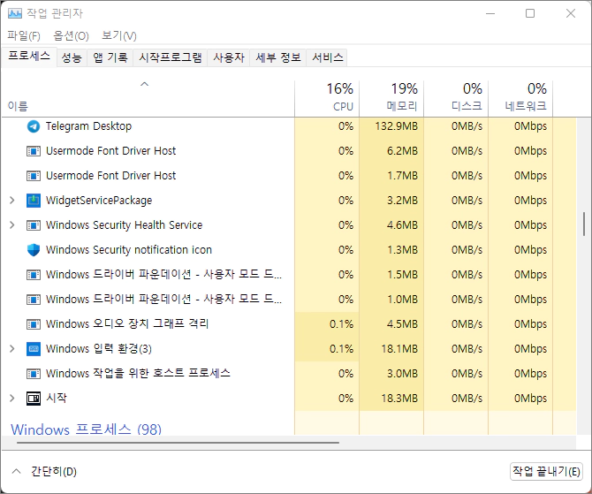Click the 시작 process icon
The width and height of the screenshot is (592, 494).
point(34,399)
